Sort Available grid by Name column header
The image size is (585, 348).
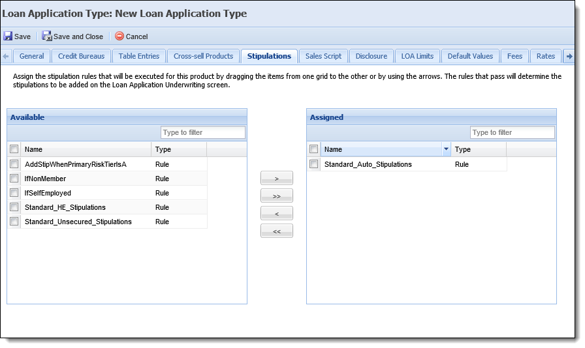point(86,149)
